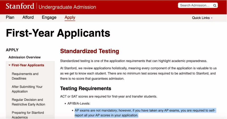
Task: Click the highlighted AP exams text
Action: pos(145,113)
